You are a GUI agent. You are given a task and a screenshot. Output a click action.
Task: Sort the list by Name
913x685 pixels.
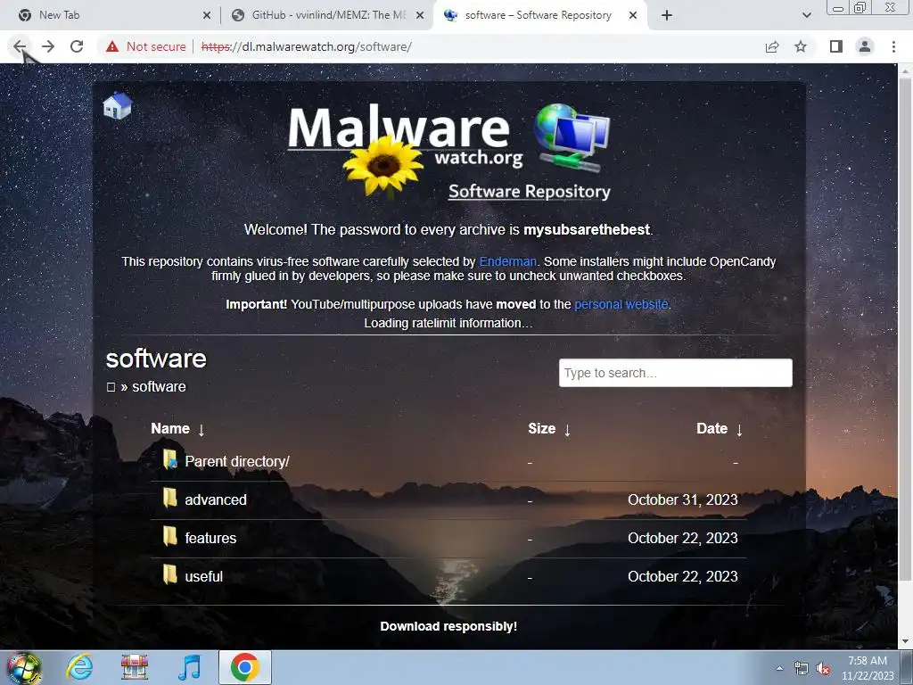[177, 429]
